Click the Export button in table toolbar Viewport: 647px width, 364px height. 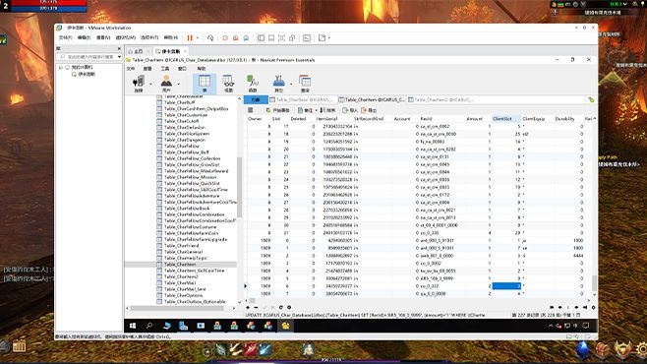[369, 110]
